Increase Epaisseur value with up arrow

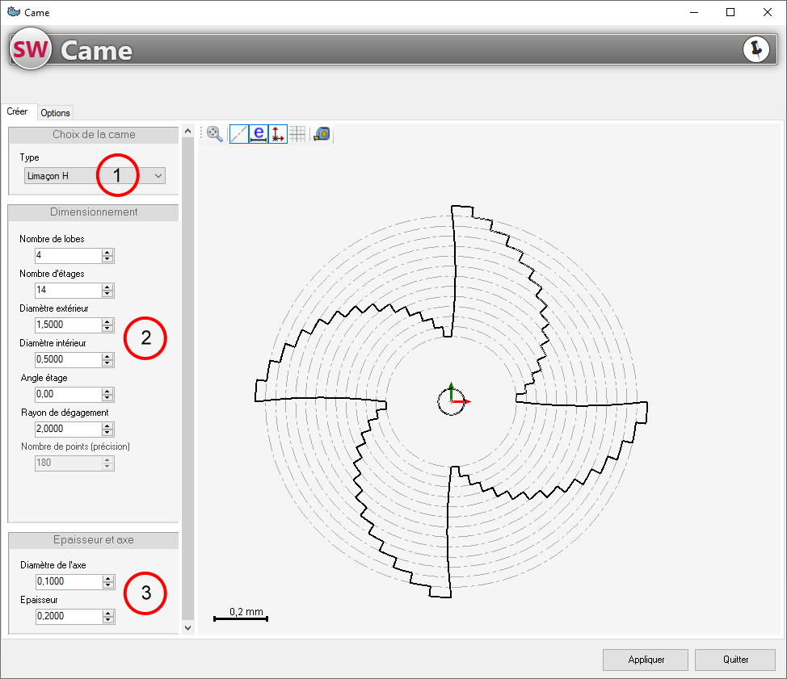[x=108, y=613]
